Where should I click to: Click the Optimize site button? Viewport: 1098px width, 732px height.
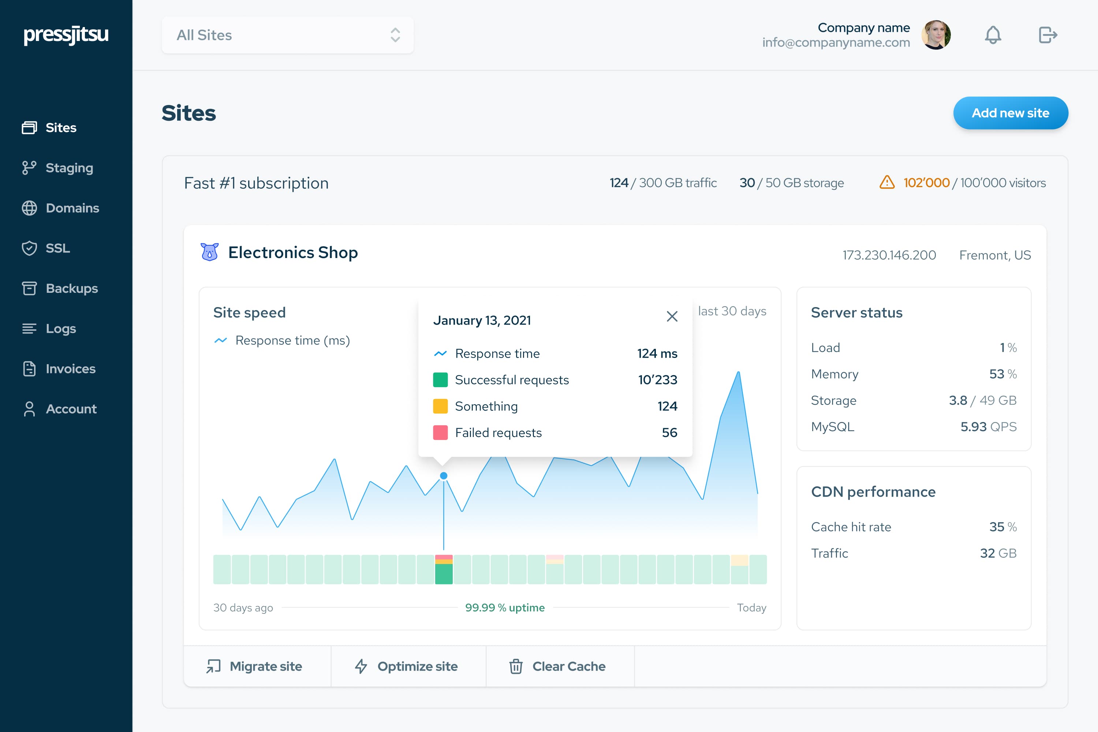click(x=407, y=666)
